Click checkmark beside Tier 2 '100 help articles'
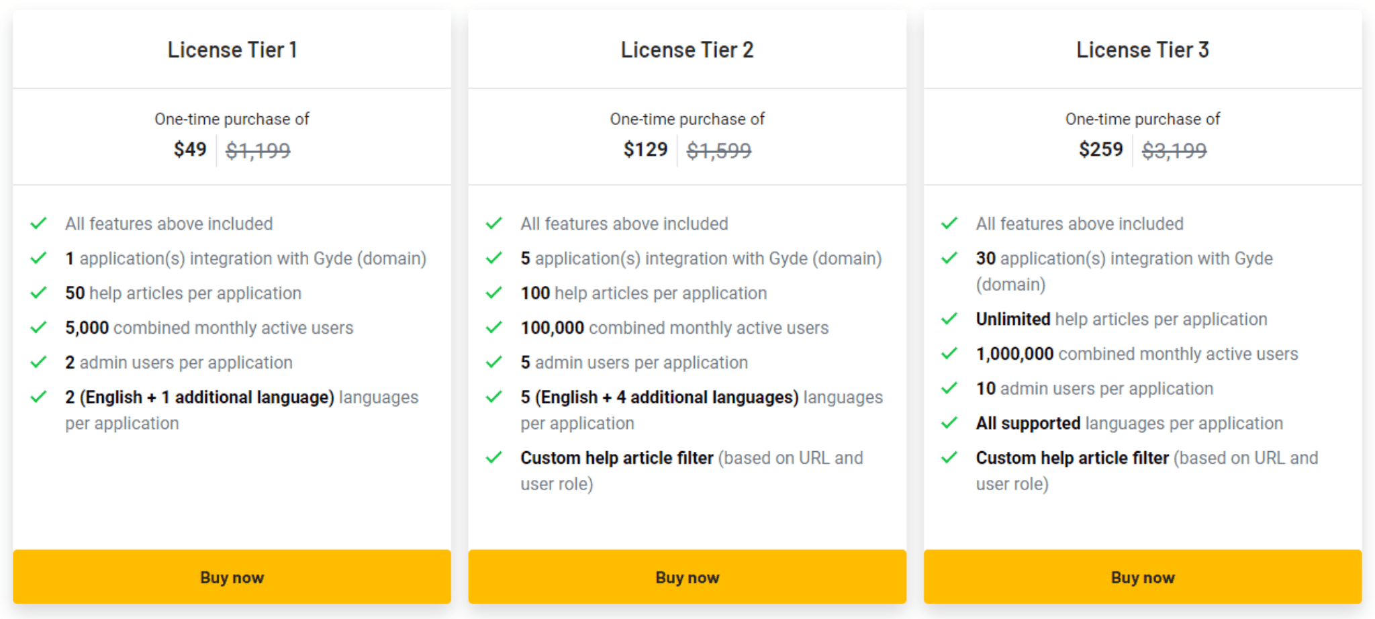 (x=494, y=293)
